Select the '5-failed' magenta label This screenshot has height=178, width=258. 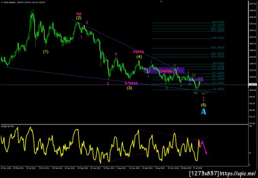(131, 83)
